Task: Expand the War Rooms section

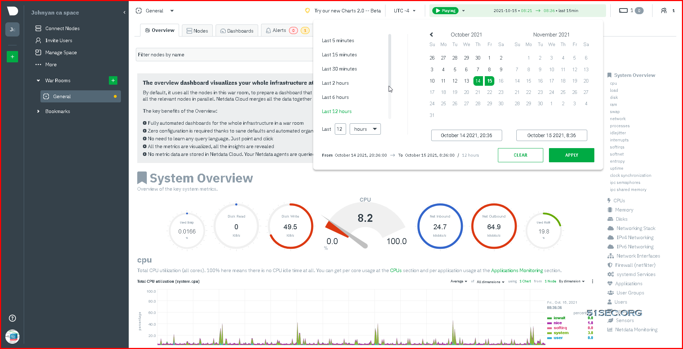Action: pos(38,80)
